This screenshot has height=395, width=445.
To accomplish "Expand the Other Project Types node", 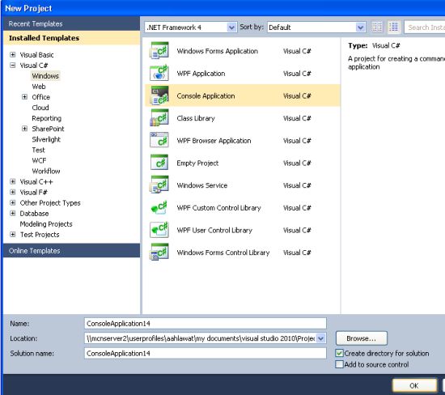I will (x=12, y=202).
